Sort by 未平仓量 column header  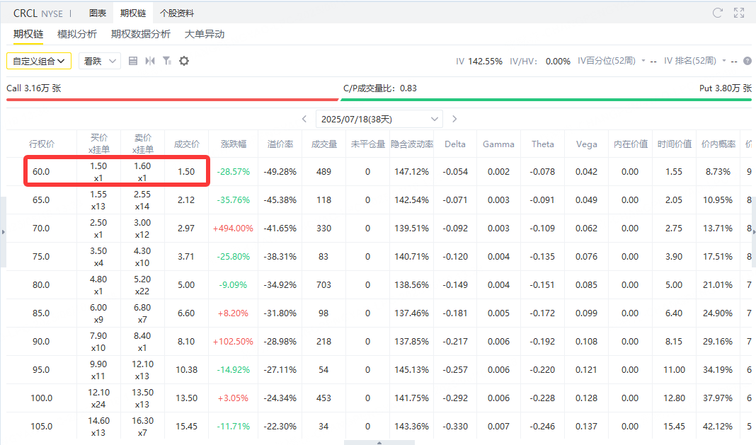(368, 144)
